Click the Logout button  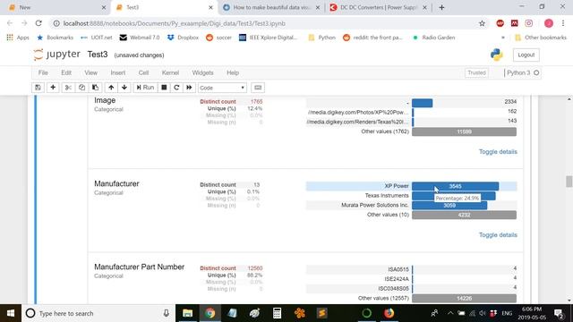coord(526,55)
